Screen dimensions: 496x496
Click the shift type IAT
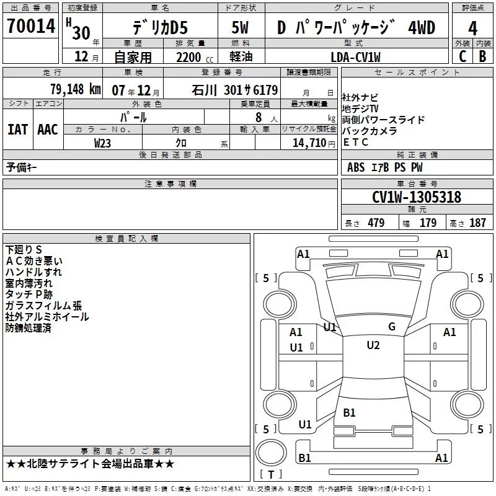tap(17, 130)
